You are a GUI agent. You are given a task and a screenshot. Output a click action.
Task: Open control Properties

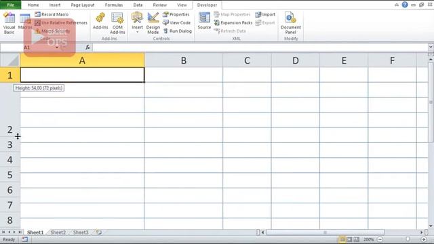(x=176, y=14)
